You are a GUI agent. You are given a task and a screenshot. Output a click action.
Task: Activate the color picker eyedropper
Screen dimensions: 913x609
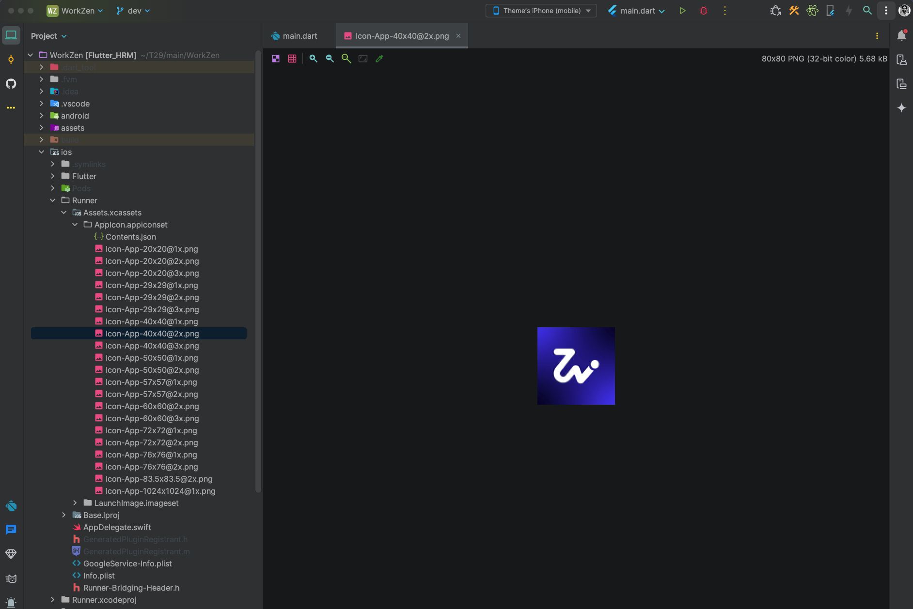pos(379,59)
